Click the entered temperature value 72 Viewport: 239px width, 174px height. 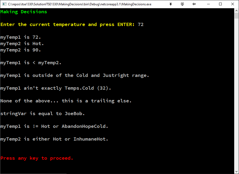[141, 24]
